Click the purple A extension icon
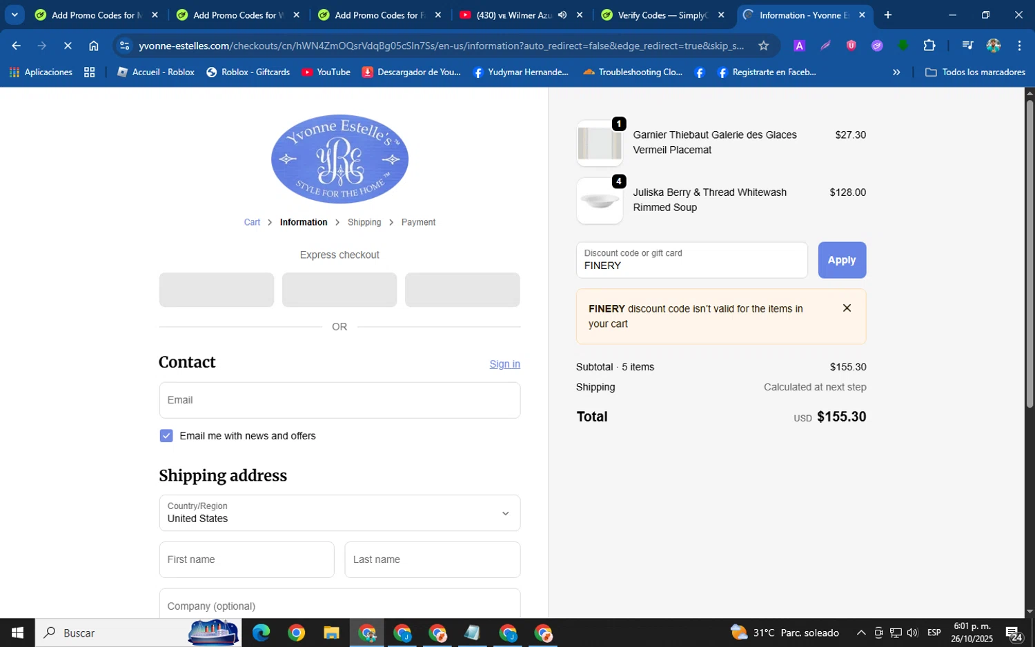The width and height of the screenshot is (1035, 647). tap(799, 46)
